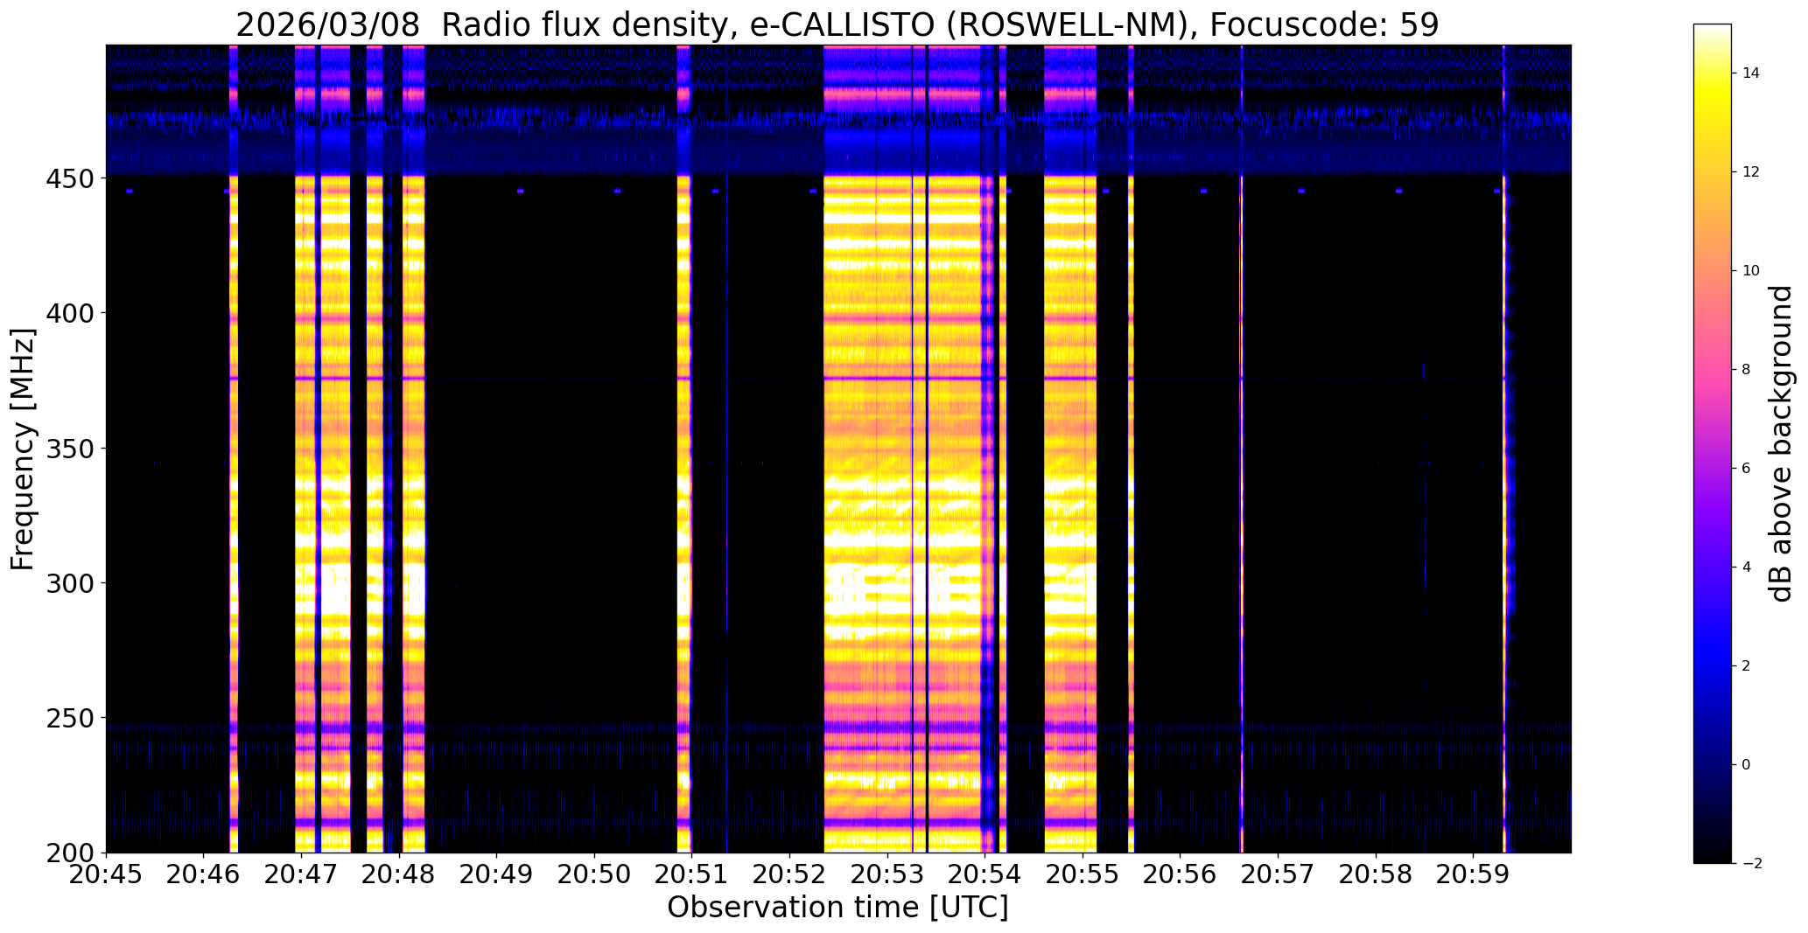Click the 300 MHz frequency tick label
Viewport: 1808px width, 933px height.
click(71, 582)
